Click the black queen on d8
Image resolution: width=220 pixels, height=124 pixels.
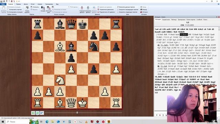(x=71, y=24)
